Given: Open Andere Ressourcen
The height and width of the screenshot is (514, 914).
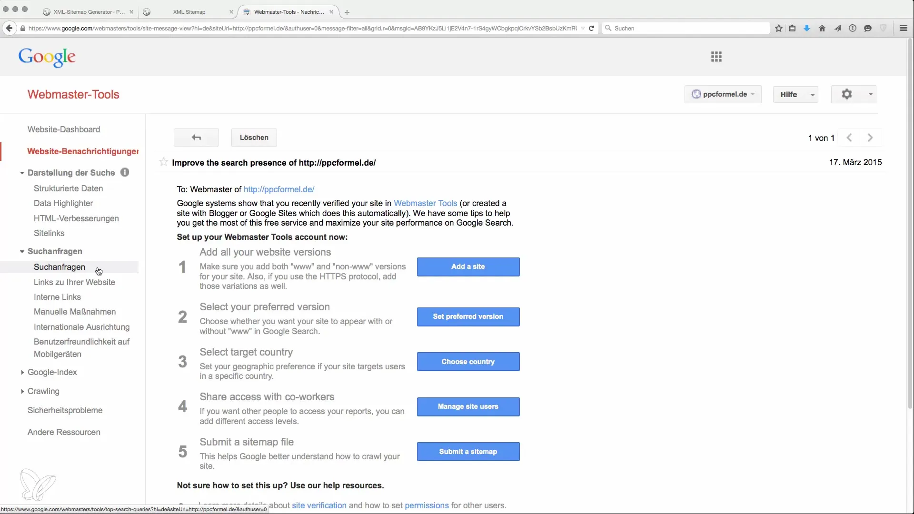Looking at the screenshot, I should (64, 432).
